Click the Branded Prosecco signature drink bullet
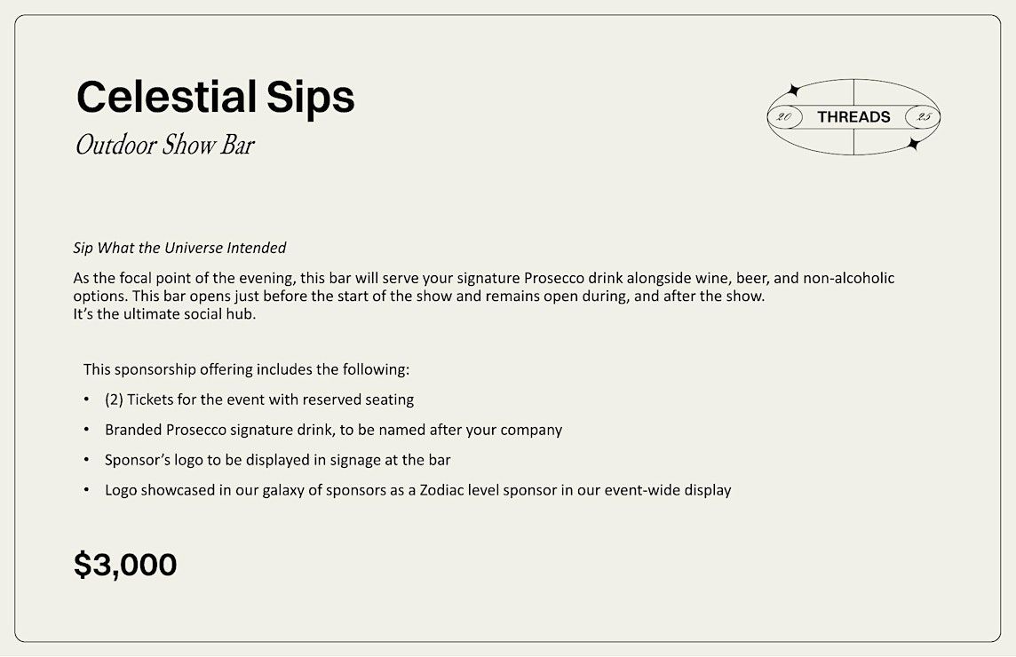1016x657 pixels. pos(334,431)
